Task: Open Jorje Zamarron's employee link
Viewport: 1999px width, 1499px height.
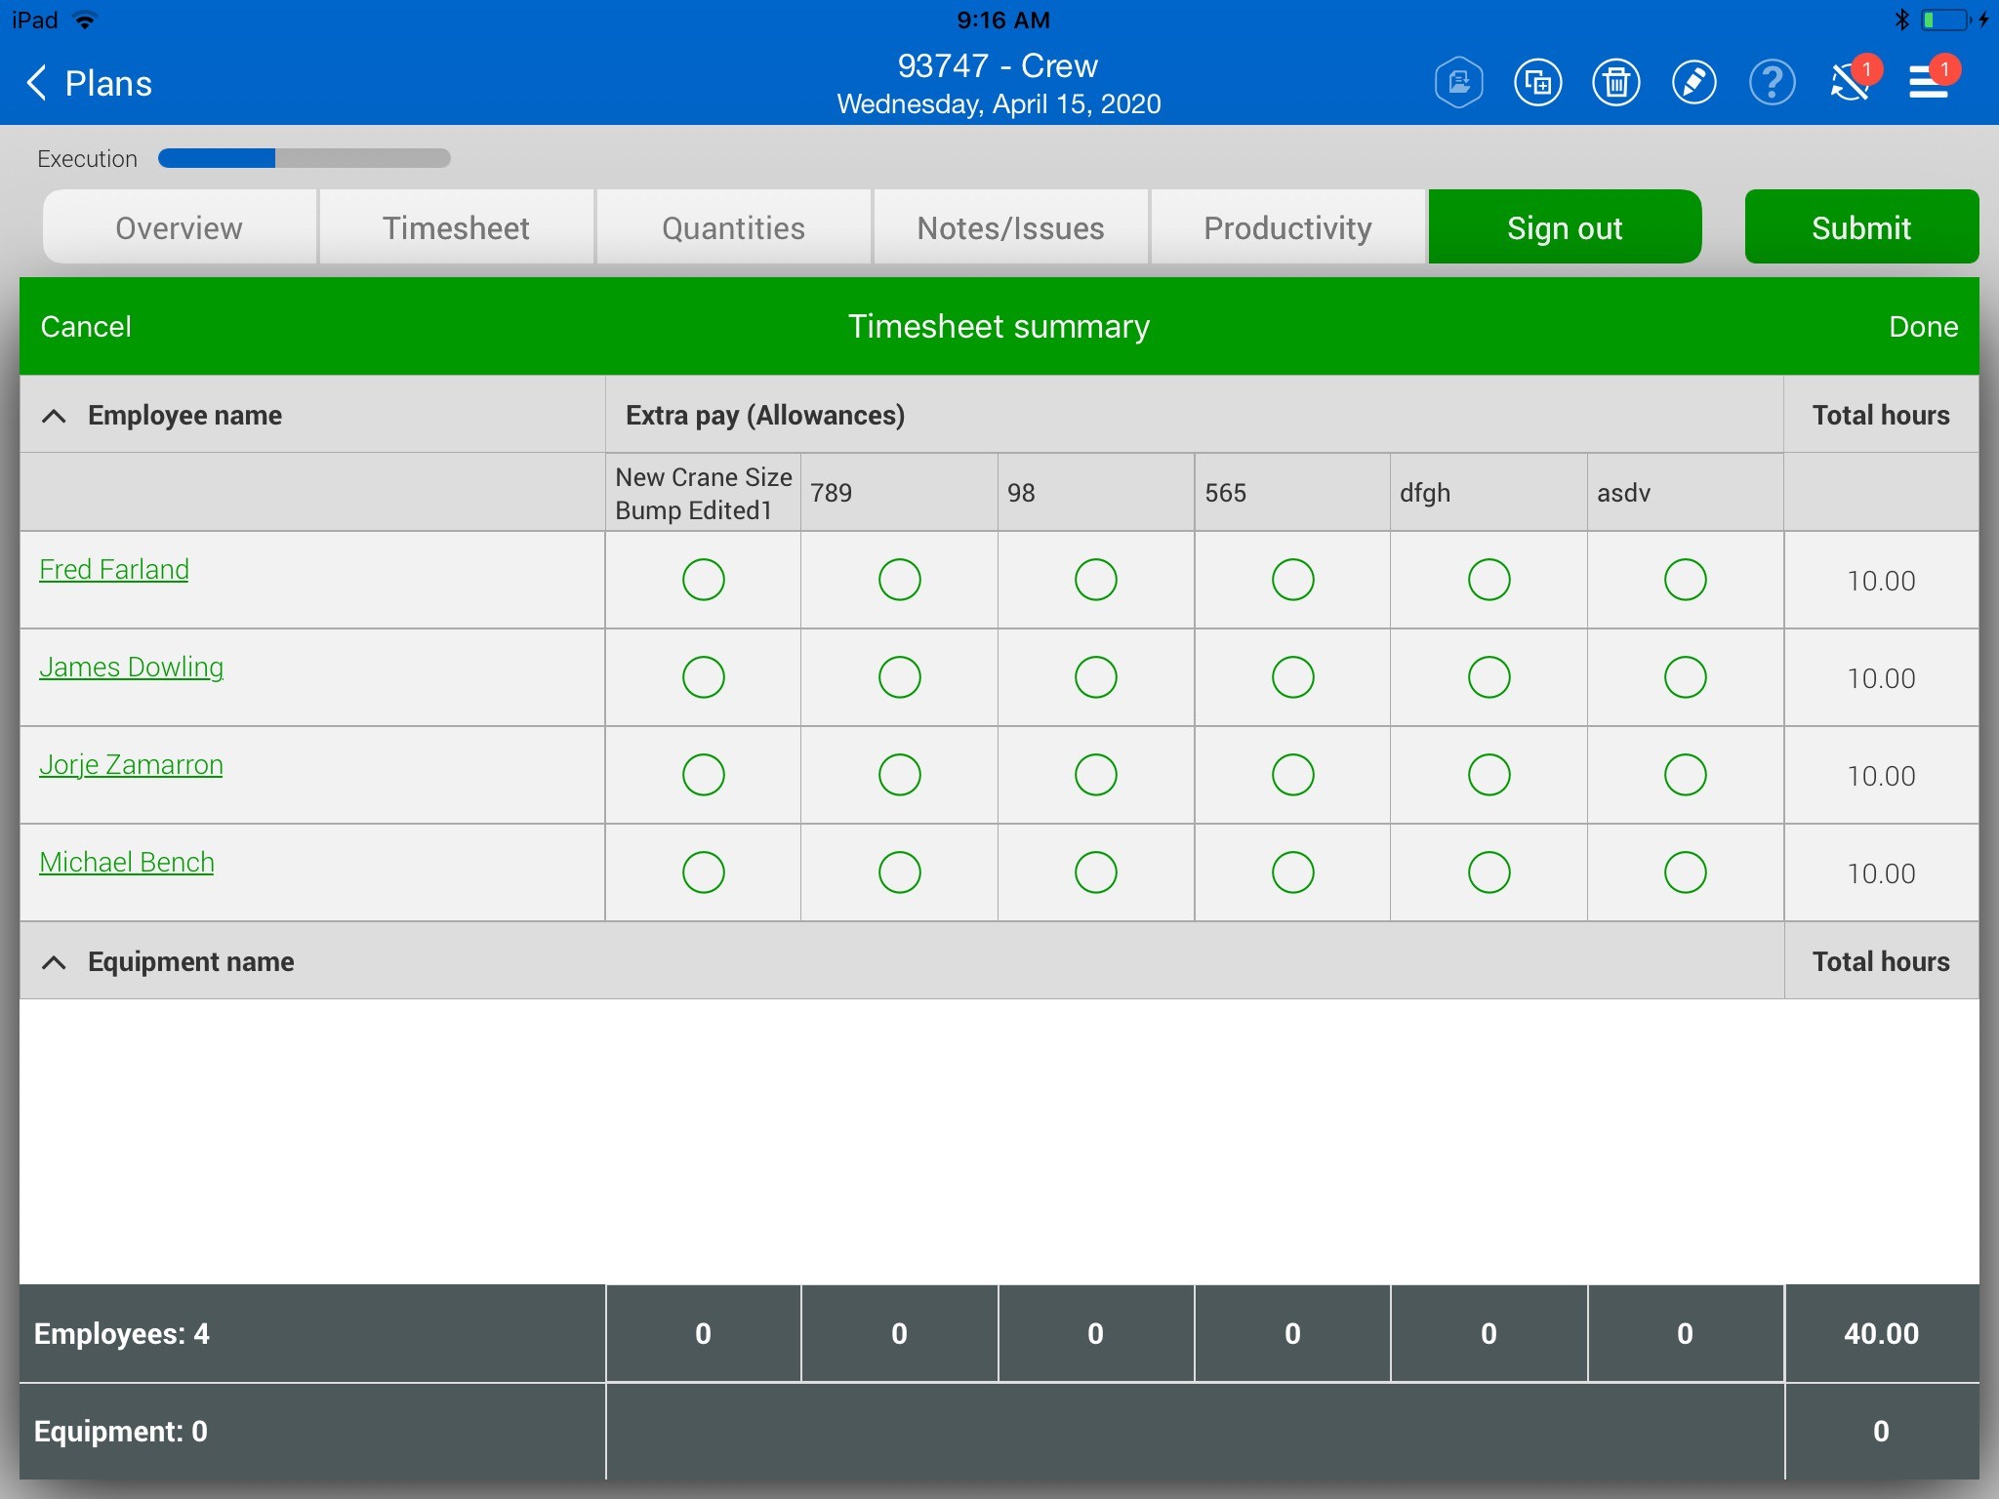Action: point(131,764)
